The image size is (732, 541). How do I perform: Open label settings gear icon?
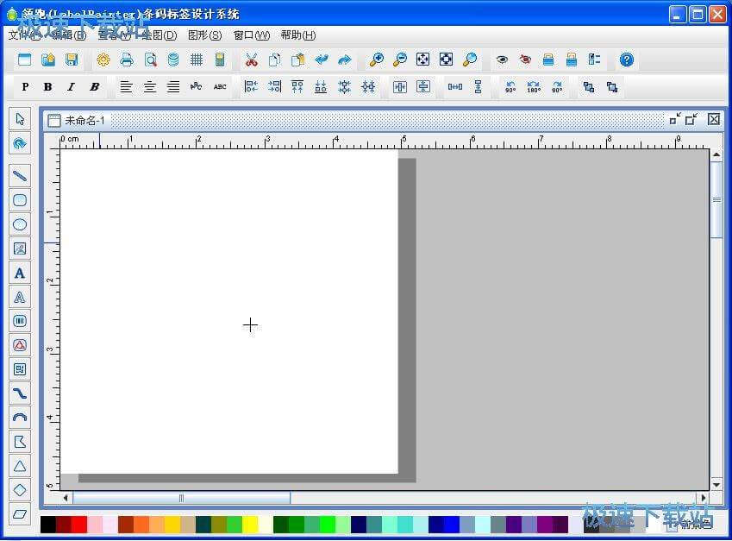click(103, 60)
